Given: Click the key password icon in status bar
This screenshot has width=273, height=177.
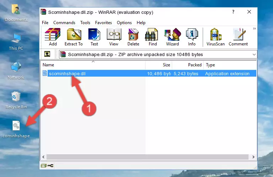Looking at the screenshot, I should coord(50,166).
